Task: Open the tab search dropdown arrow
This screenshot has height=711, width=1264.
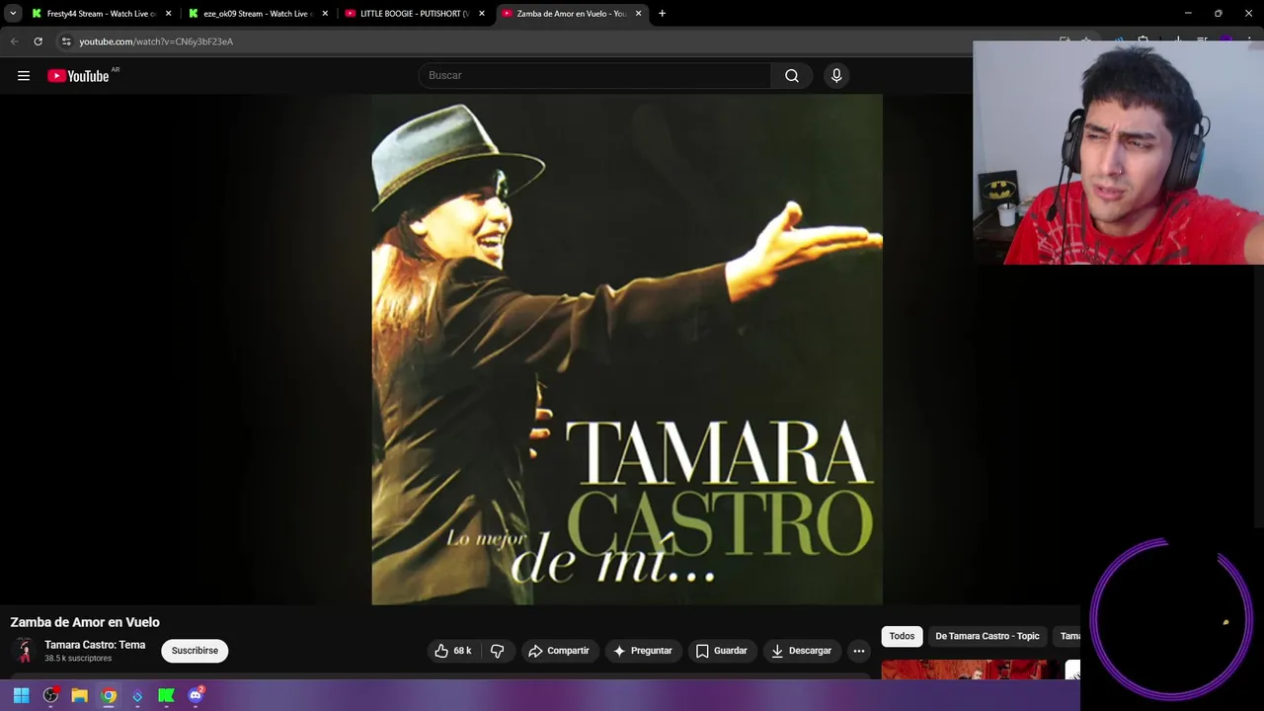Action: tap(13, 14)
